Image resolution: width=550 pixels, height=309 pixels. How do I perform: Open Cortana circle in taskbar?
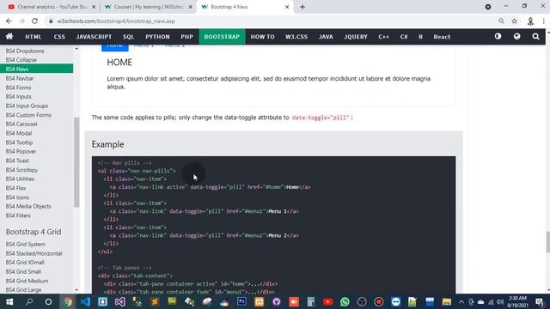click(48, 301)
